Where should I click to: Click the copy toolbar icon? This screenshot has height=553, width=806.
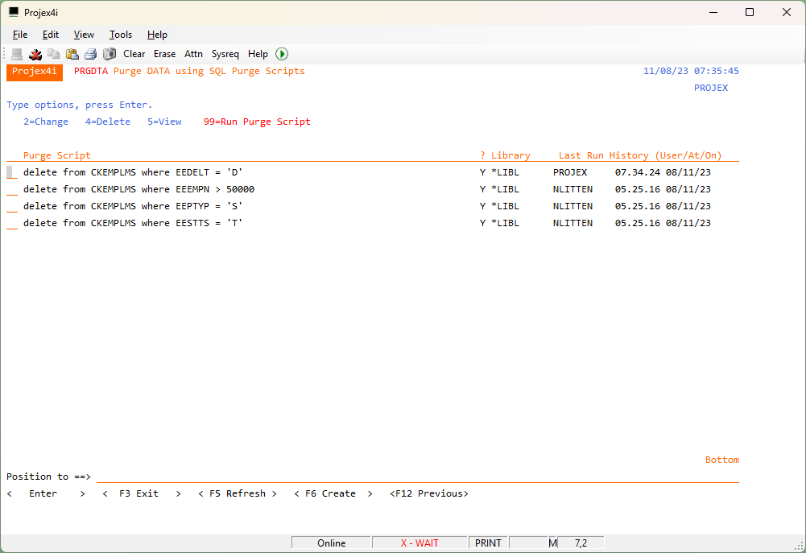tap(53, 54)
